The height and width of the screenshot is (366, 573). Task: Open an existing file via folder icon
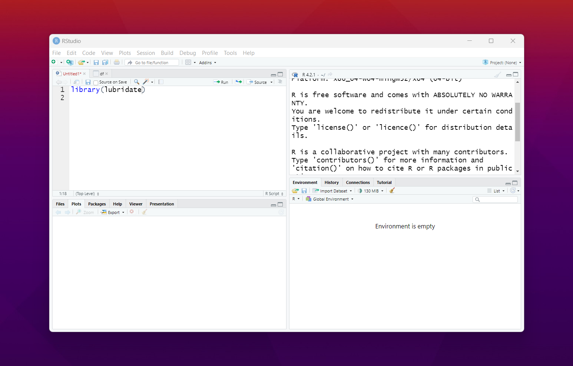[81, 62]
